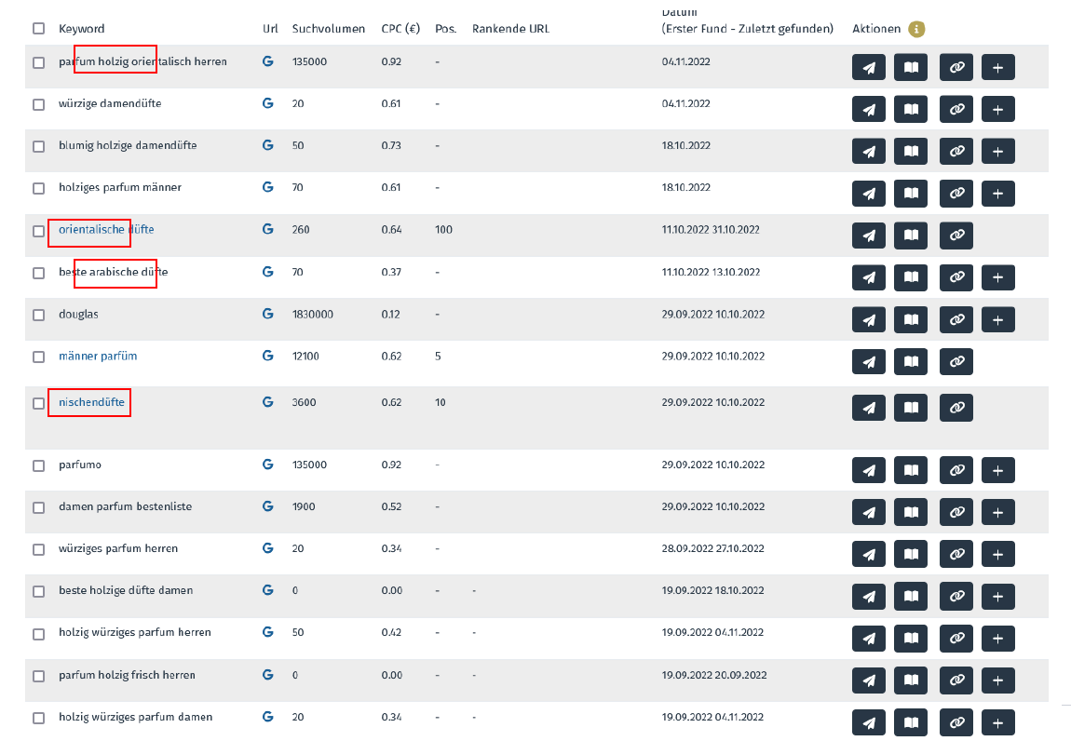Screen dimensions: 1071x741
Task: Click the Suchvolumen column header
Action: coord(328,29)
